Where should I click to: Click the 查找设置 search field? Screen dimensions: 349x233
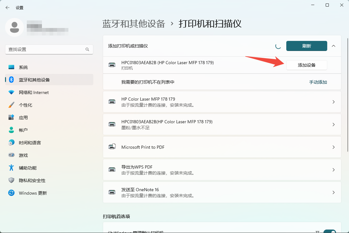(x=46, y=49)
